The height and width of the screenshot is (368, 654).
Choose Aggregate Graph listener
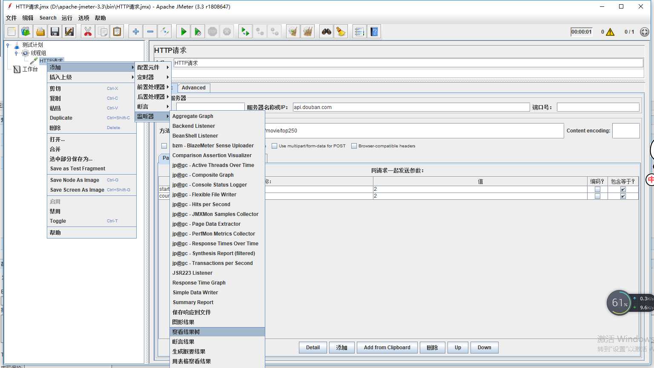pyautogui.click(x=217, y=116)
